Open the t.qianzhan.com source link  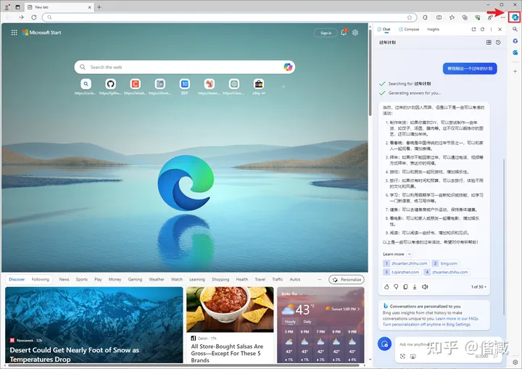coord(402,272)
